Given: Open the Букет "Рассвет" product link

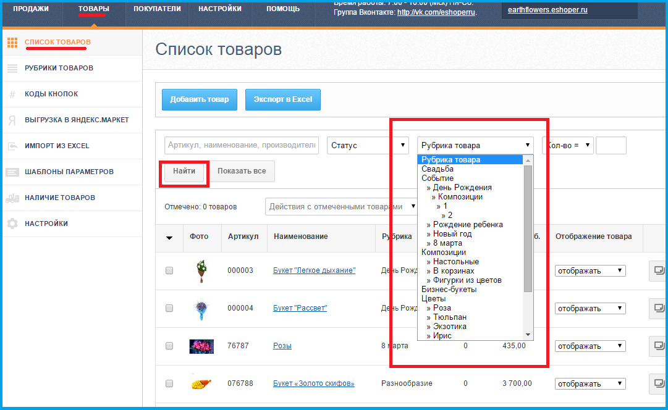Looking at the screenshot, I should pos(300,308).
